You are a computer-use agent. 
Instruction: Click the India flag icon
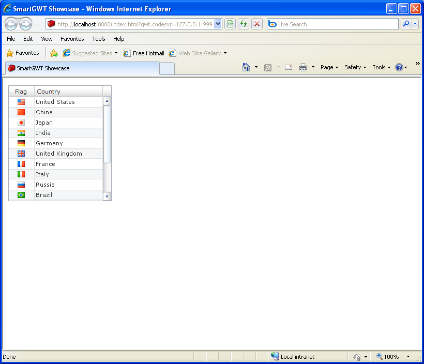pyautogui.click(x=21, y=133)
